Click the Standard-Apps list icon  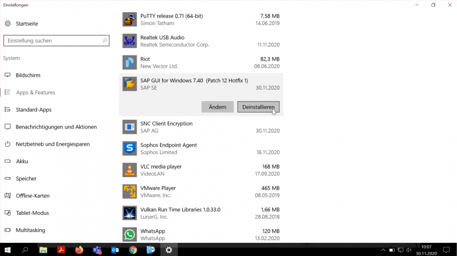7,110
